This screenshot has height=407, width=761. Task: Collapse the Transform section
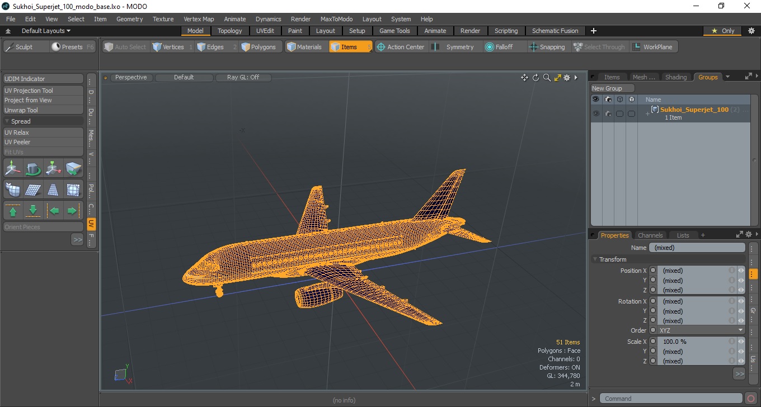point(595,259)
